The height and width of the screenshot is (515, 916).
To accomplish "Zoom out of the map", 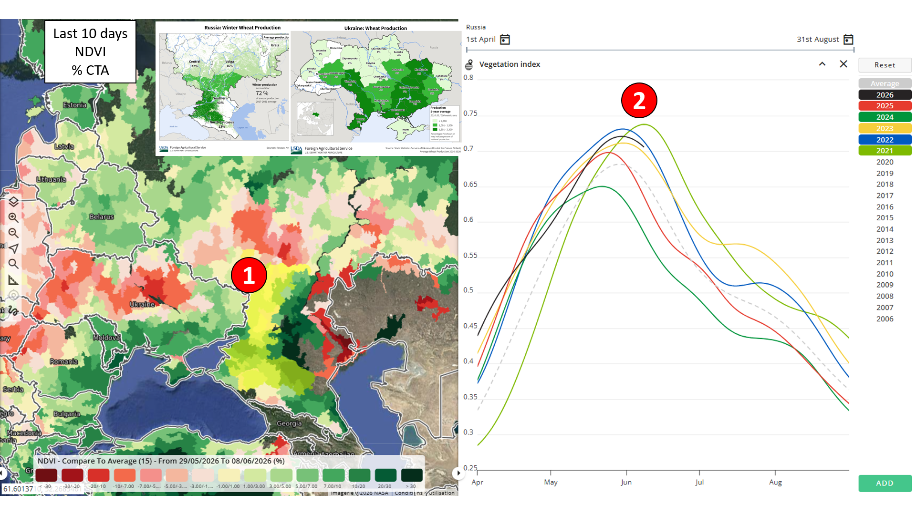I will click(13, 233).
